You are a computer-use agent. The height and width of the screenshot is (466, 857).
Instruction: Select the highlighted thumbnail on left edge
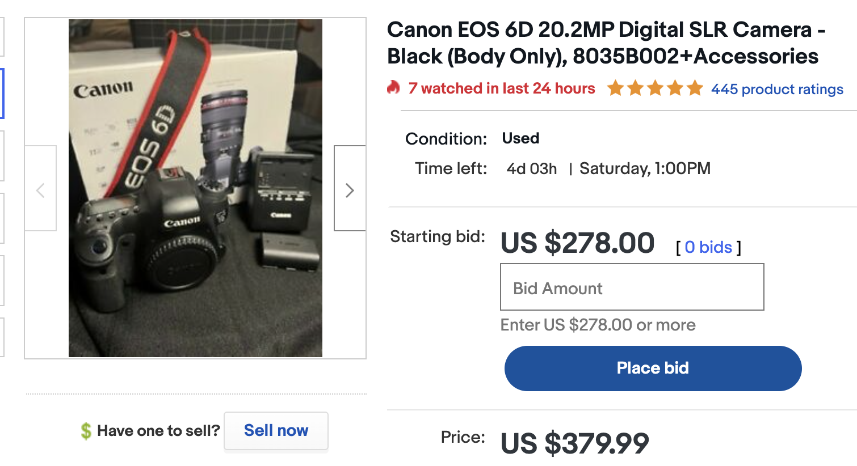(x=2, y=94)
